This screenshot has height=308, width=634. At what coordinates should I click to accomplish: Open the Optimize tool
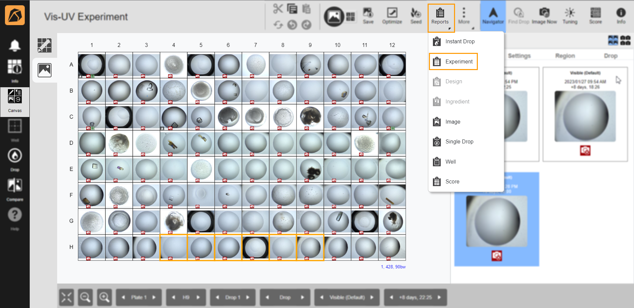[392, 16]
